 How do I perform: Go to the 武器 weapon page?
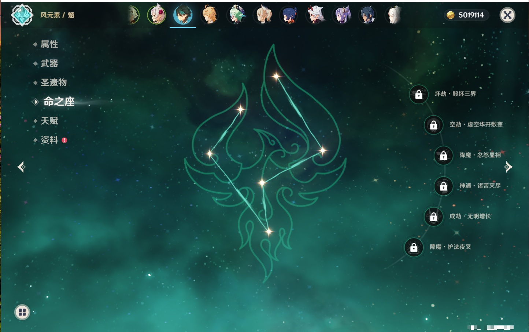(x=49, y=63)
